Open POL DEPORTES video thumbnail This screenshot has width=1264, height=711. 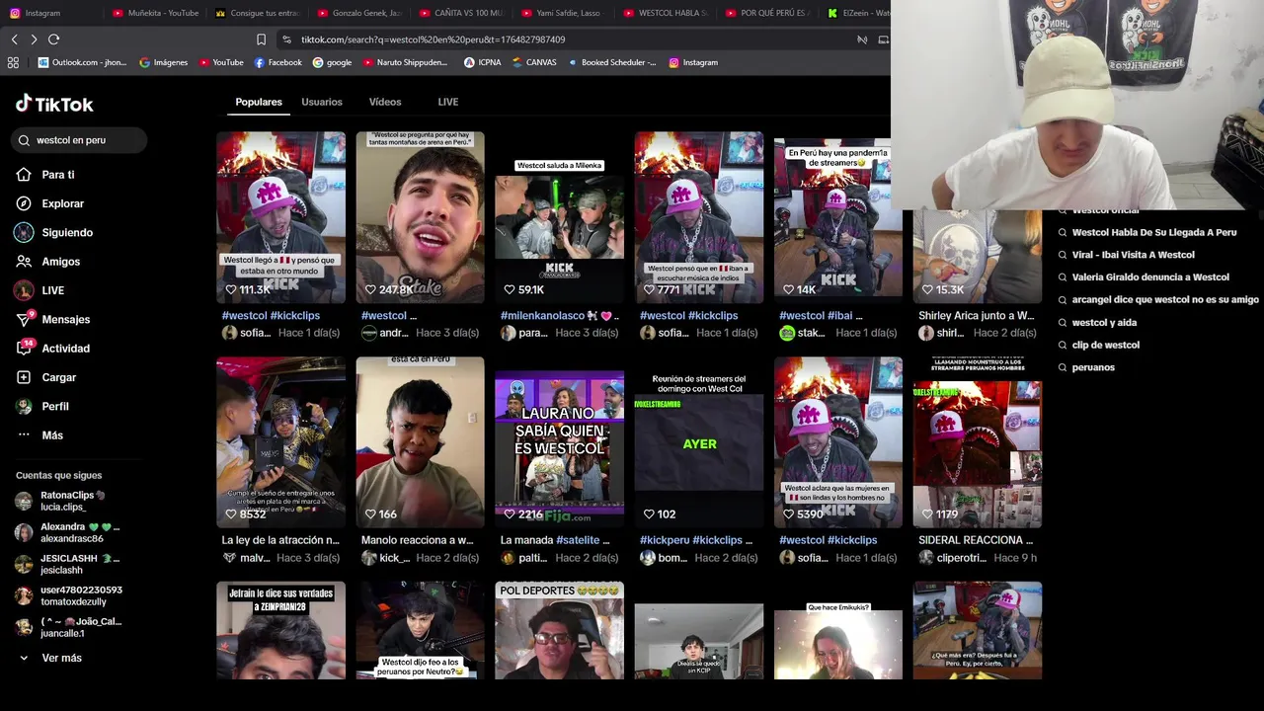(559, 630)
